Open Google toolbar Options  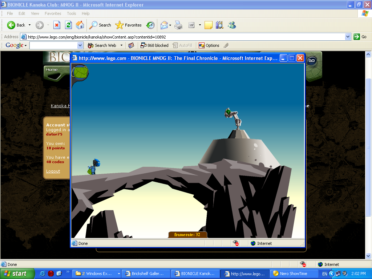(x=209, y=45)
